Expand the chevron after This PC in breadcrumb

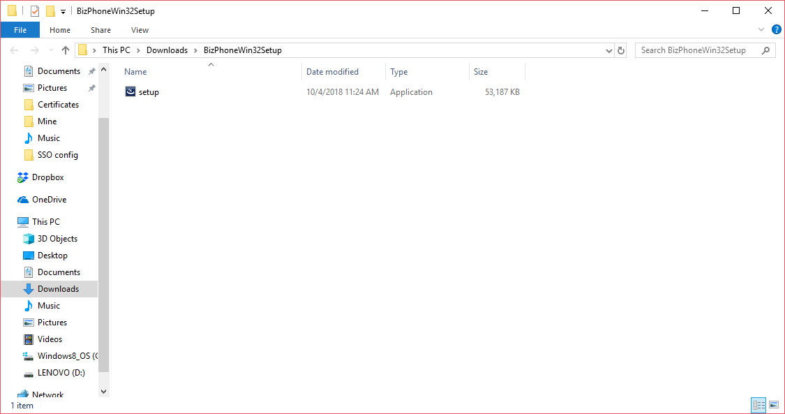(x=140, y=50)
